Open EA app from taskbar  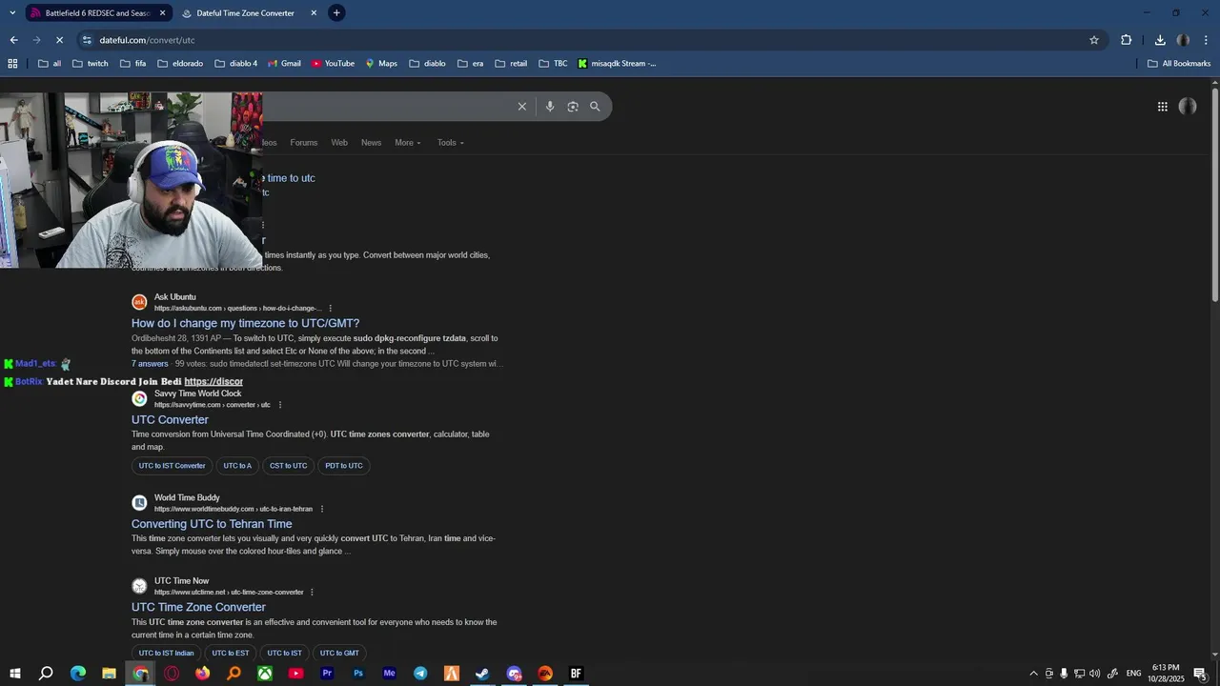click(x=545, y=674)
